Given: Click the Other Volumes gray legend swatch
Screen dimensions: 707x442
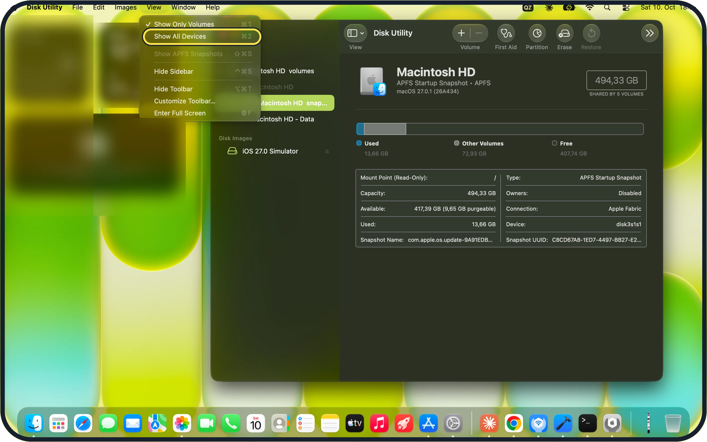Looking at the screenshot, I should (457, 143).
